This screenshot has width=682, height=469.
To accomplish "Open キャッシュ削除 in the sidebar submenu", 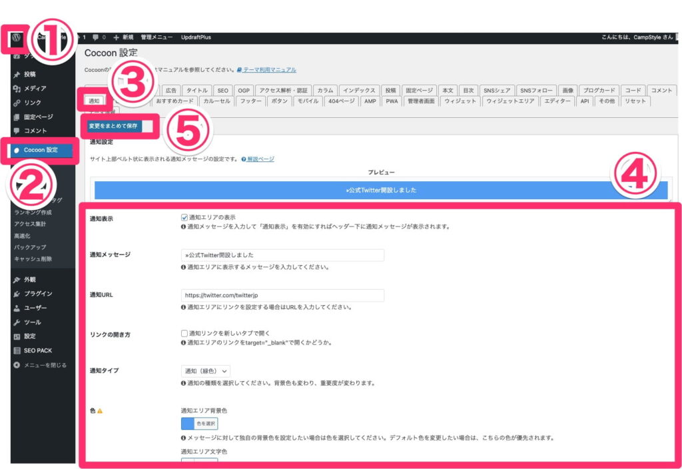I will tap(33, 259).
